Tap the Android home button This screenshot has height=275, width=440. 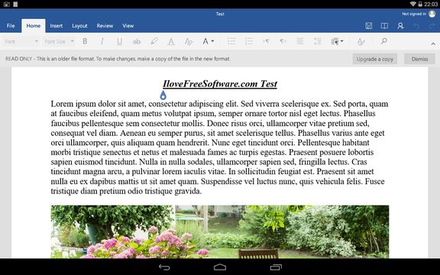click(x=220, y=267)
